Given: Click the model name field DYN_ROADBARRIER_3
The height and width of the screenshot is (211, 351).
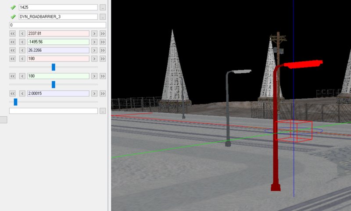Looking at the screenshot, I should coord(58,17).
